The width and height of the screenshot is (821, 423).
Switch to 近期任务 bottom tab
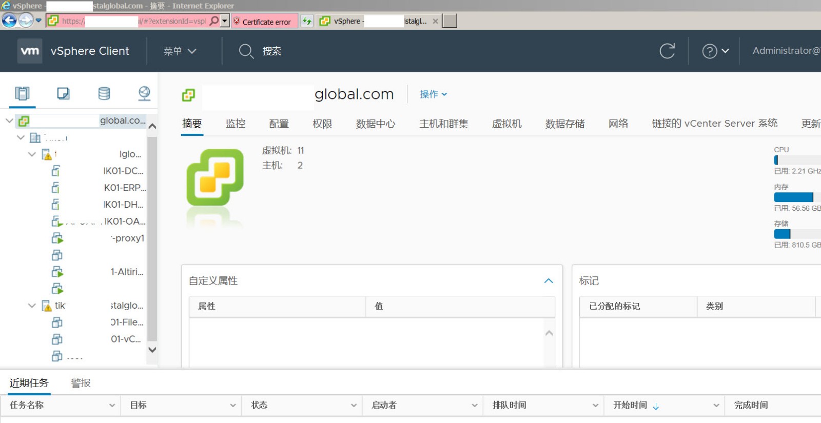click(x=29, y=383)
